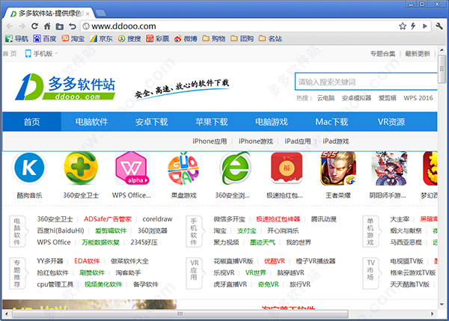The height and width of the screenshot is (321, 449).
Task: Open the 导航 bookmark
Action: click(17, 38)
